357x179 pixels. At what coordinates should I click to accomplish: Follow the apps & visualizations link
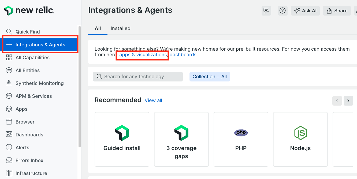point(143,55)
